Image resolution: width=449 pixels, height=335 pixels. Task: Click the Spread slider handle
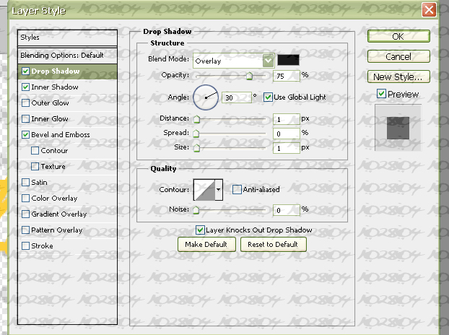point(196,134)
